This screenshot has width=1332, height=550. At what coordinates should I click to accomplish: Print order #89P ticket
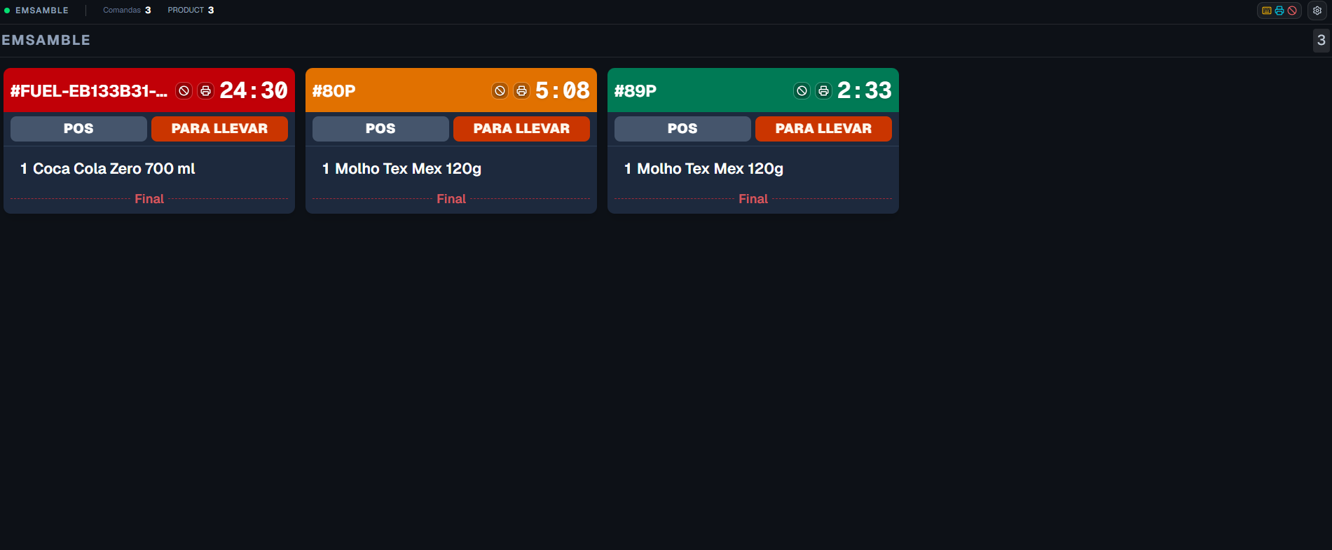point(823,90)
